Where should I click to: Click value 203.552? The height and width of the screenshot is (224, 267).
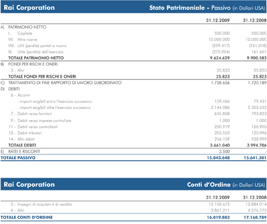coord(222,133)
